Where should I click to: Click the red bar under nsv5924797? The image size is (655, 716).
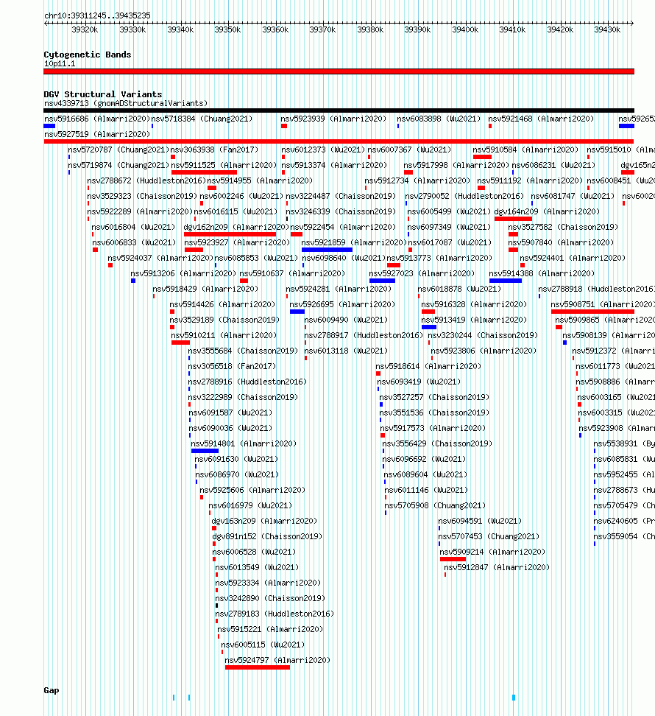(x=258, y=667)
